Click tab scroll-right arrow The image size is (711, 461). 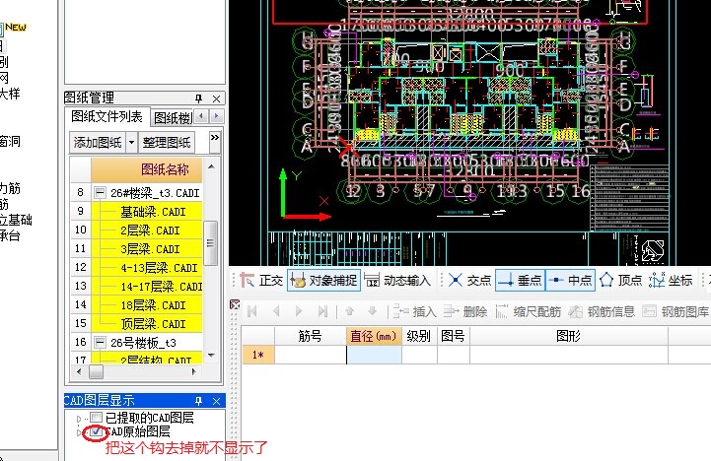(x=217, y=117)
